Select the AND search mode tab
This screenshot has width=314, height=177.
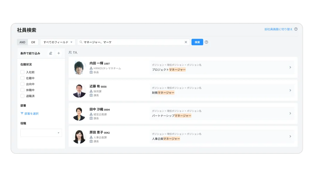pos(22,42)
